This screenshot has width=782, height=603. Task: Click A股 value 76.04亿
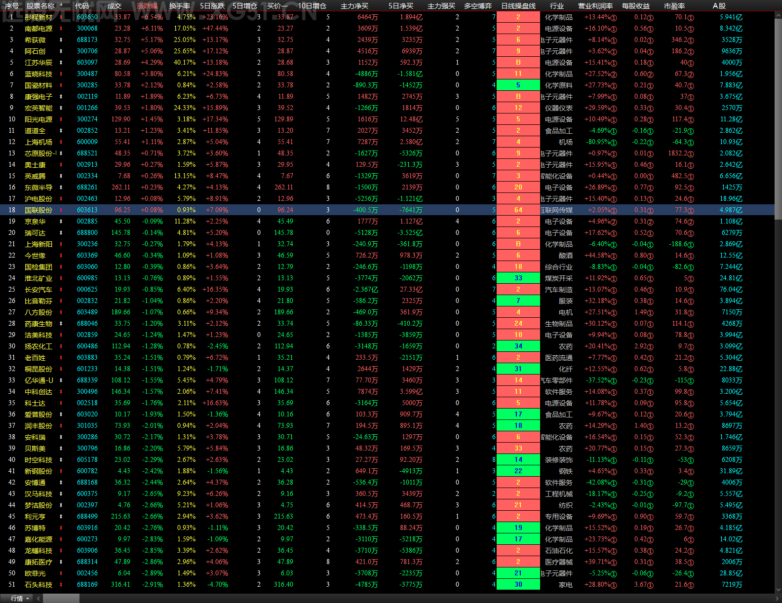click(x=731, y=290)
